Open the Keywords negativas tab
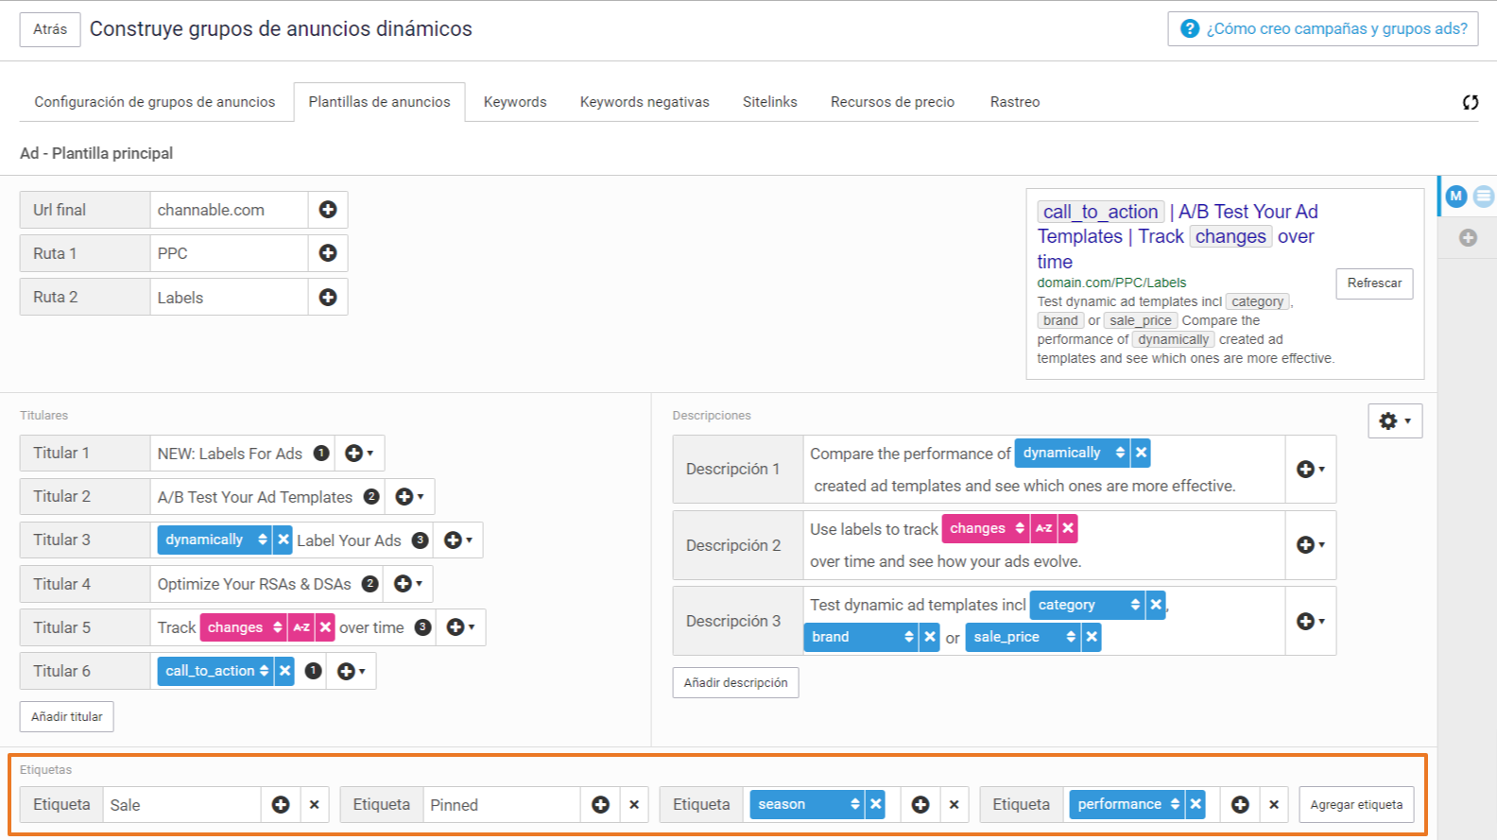1497x840 pixels. (x=645, y=102)
